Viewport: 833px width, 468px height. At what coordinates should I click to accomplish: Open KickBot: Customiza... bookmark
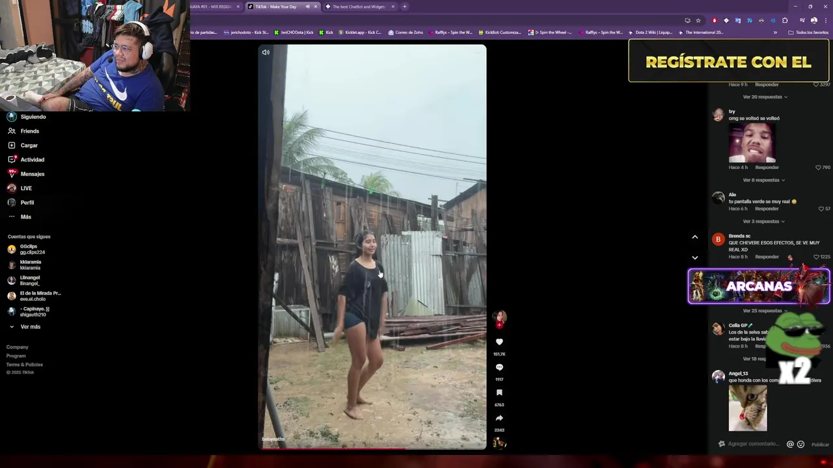click(500, 32)
